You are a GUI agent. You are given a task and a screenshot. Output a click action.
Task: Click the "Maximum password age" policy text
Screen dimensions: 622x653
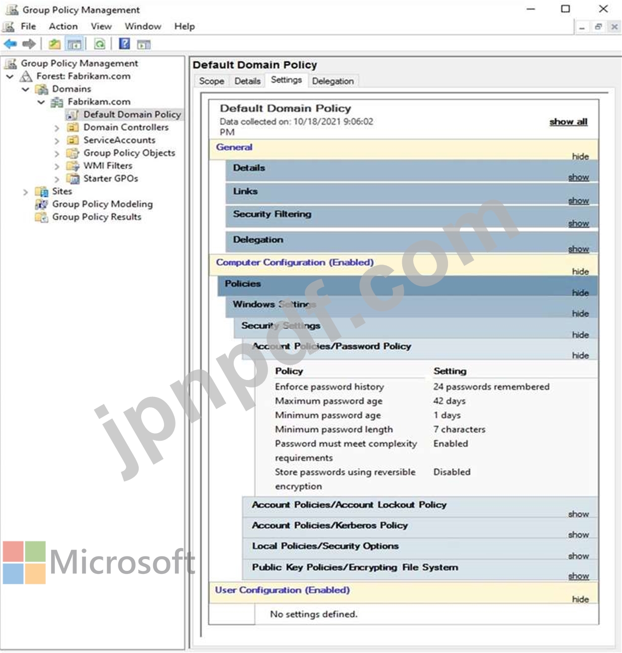(x=329, y=401)
